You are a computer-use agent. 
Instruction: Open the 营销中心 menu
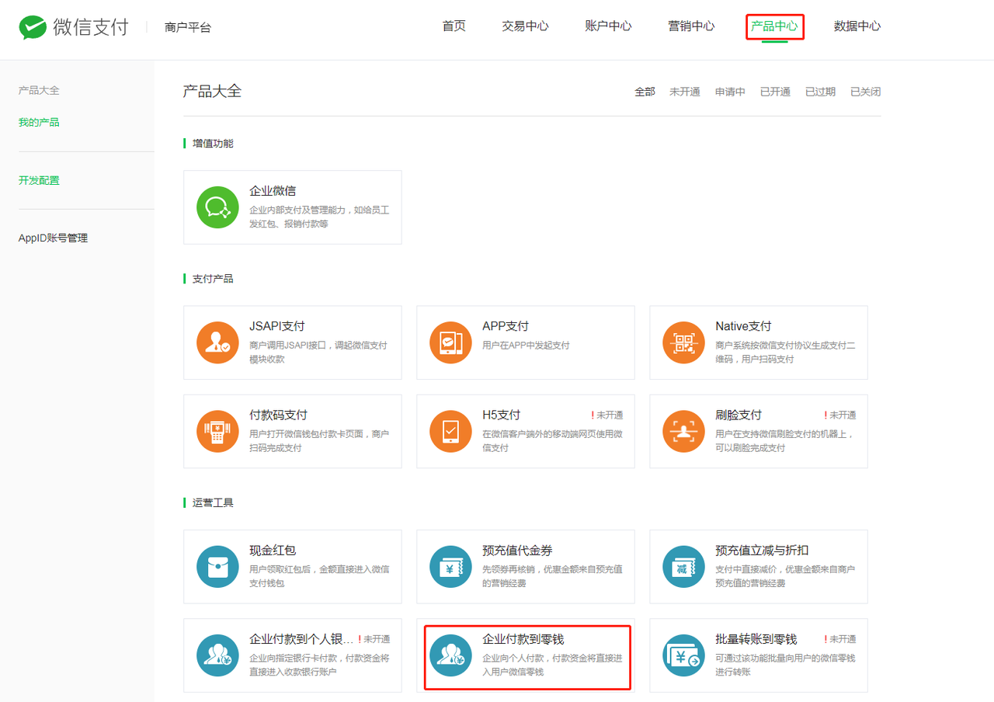click(x=691, y=26)
